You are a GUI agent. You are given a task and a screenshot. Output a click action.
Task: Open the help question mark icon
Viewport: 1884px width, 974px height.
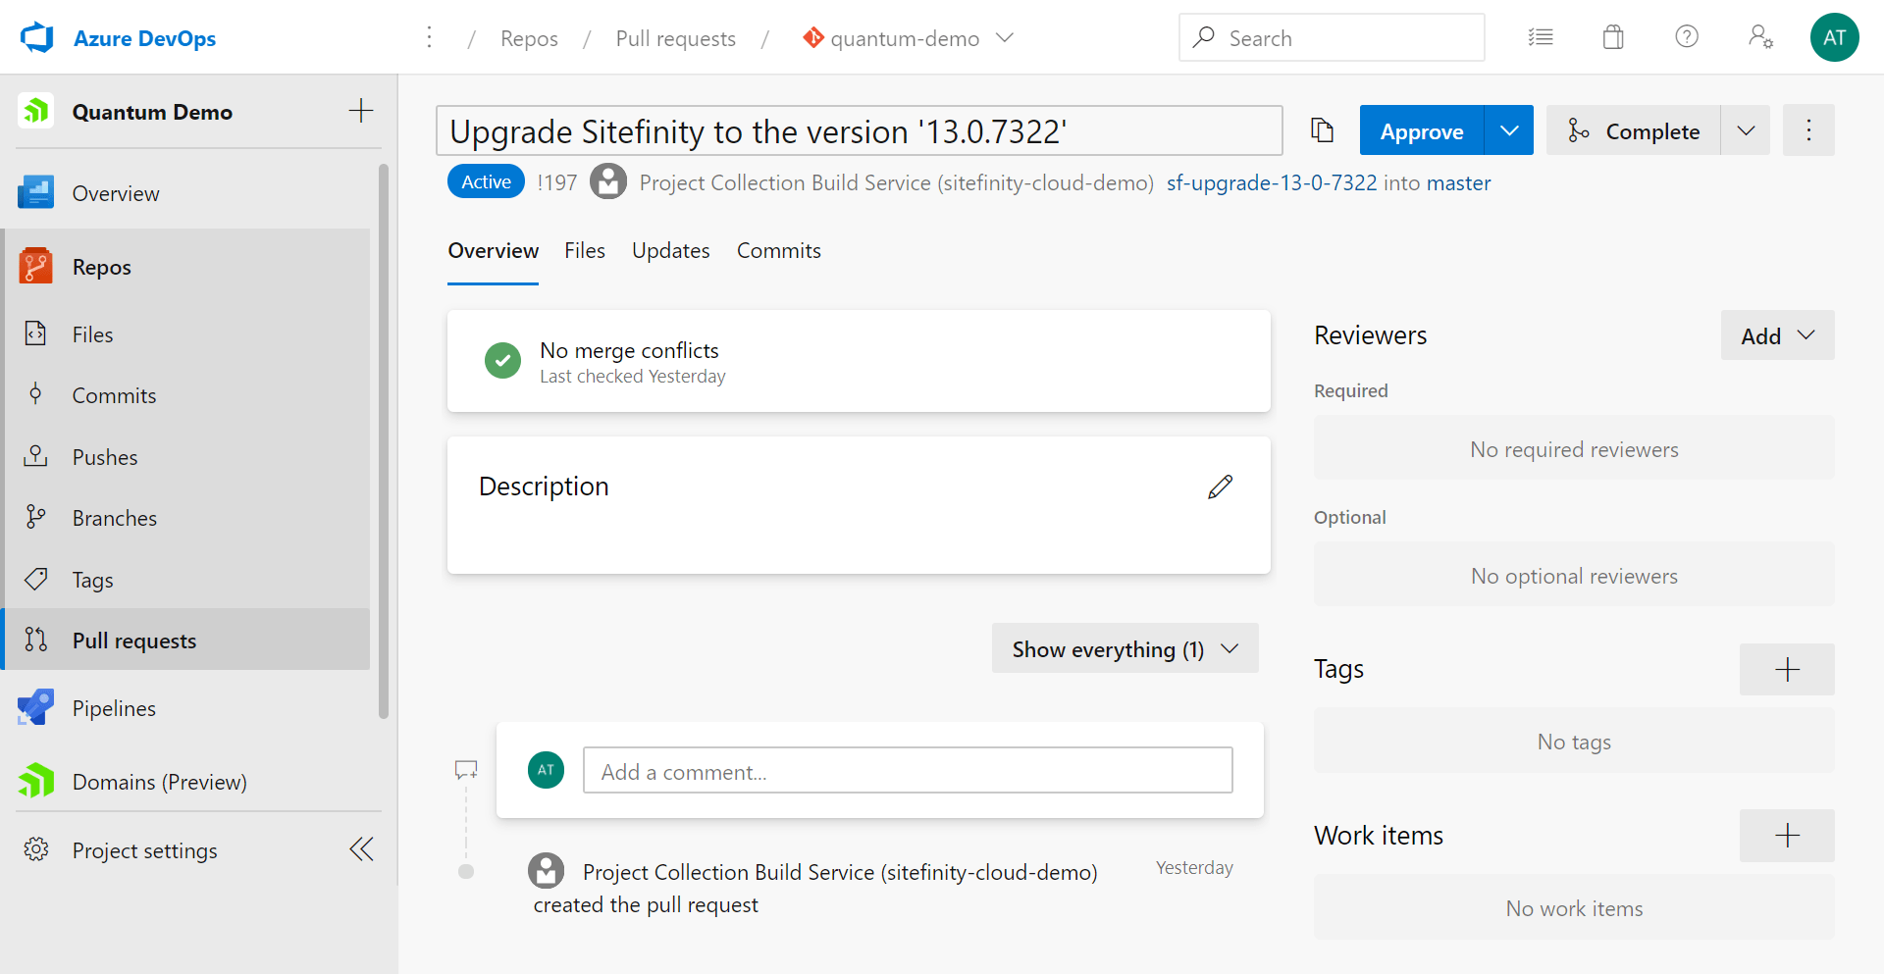[x=1686, y=37]
